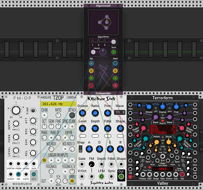Click the Kitchen Sink Level modulation button

[x=82, y=136]
